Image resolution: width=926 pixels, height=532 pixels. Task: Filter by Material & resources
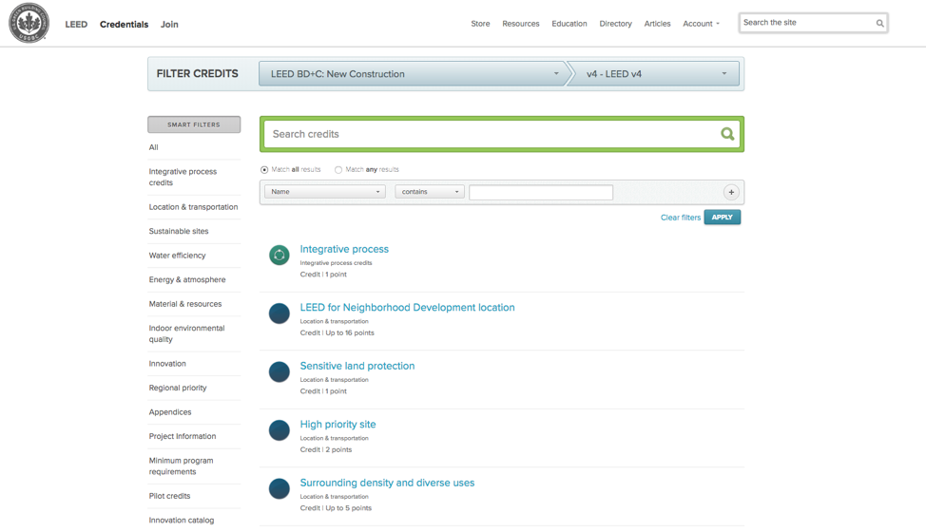pyautogui.click(x=185, y=304)
